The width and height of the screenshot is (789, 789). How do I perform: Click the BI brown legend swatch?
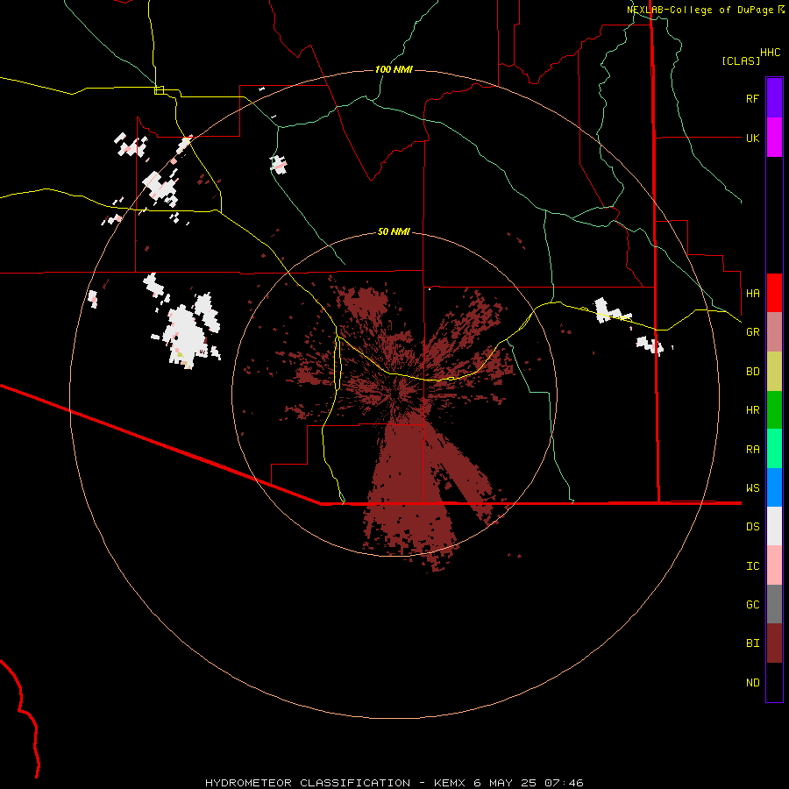click(x=774, y=643)
